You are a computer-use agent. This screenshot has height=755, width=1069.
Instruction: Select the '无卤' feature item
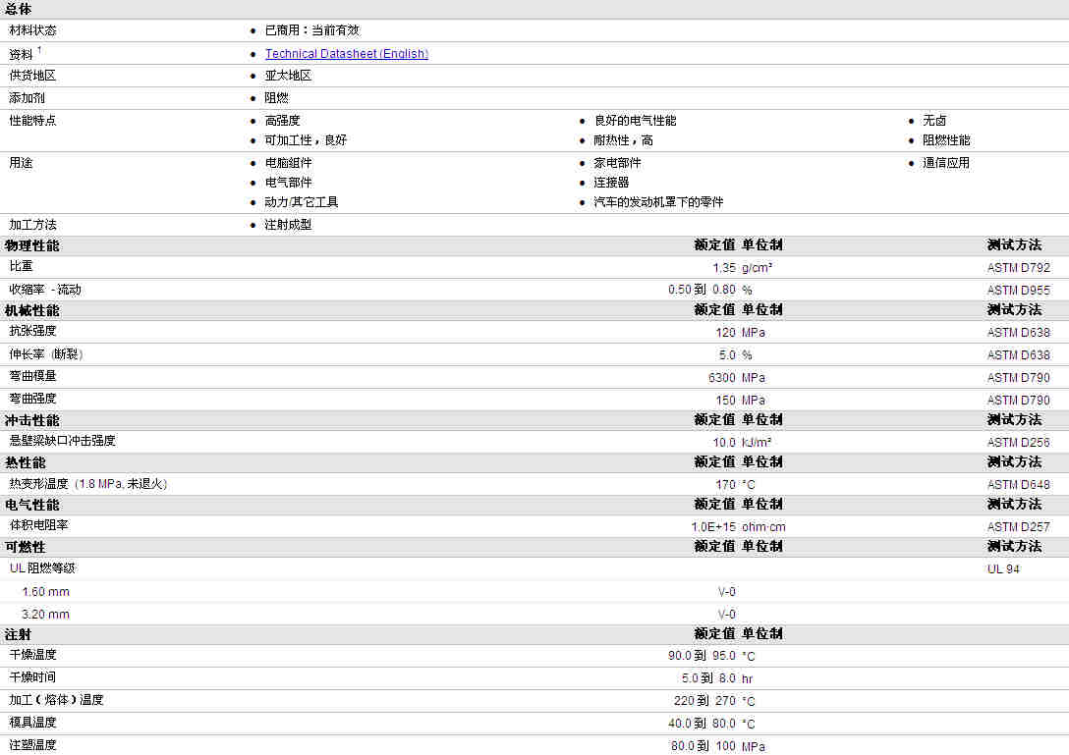pos(934,121)
